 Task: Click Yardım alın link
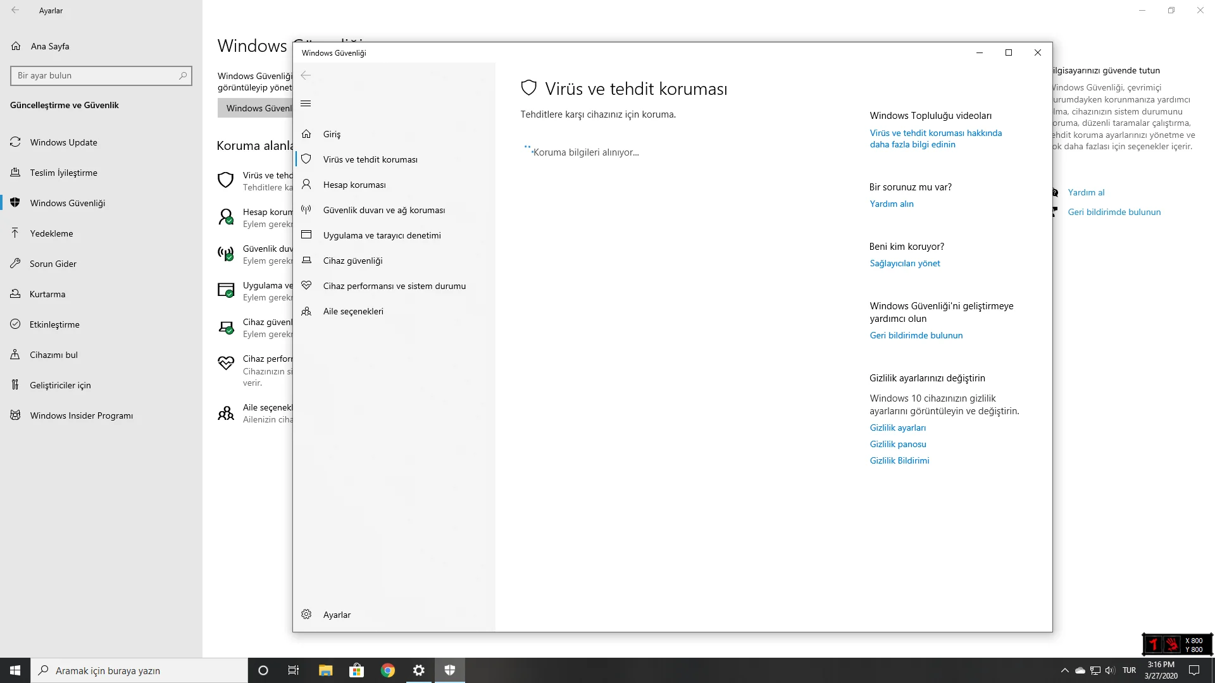(891, 204)
